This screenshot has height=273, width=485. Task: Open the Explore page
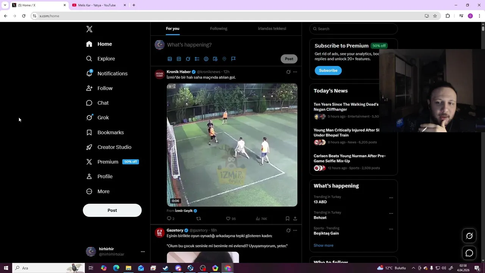(101, 59)
